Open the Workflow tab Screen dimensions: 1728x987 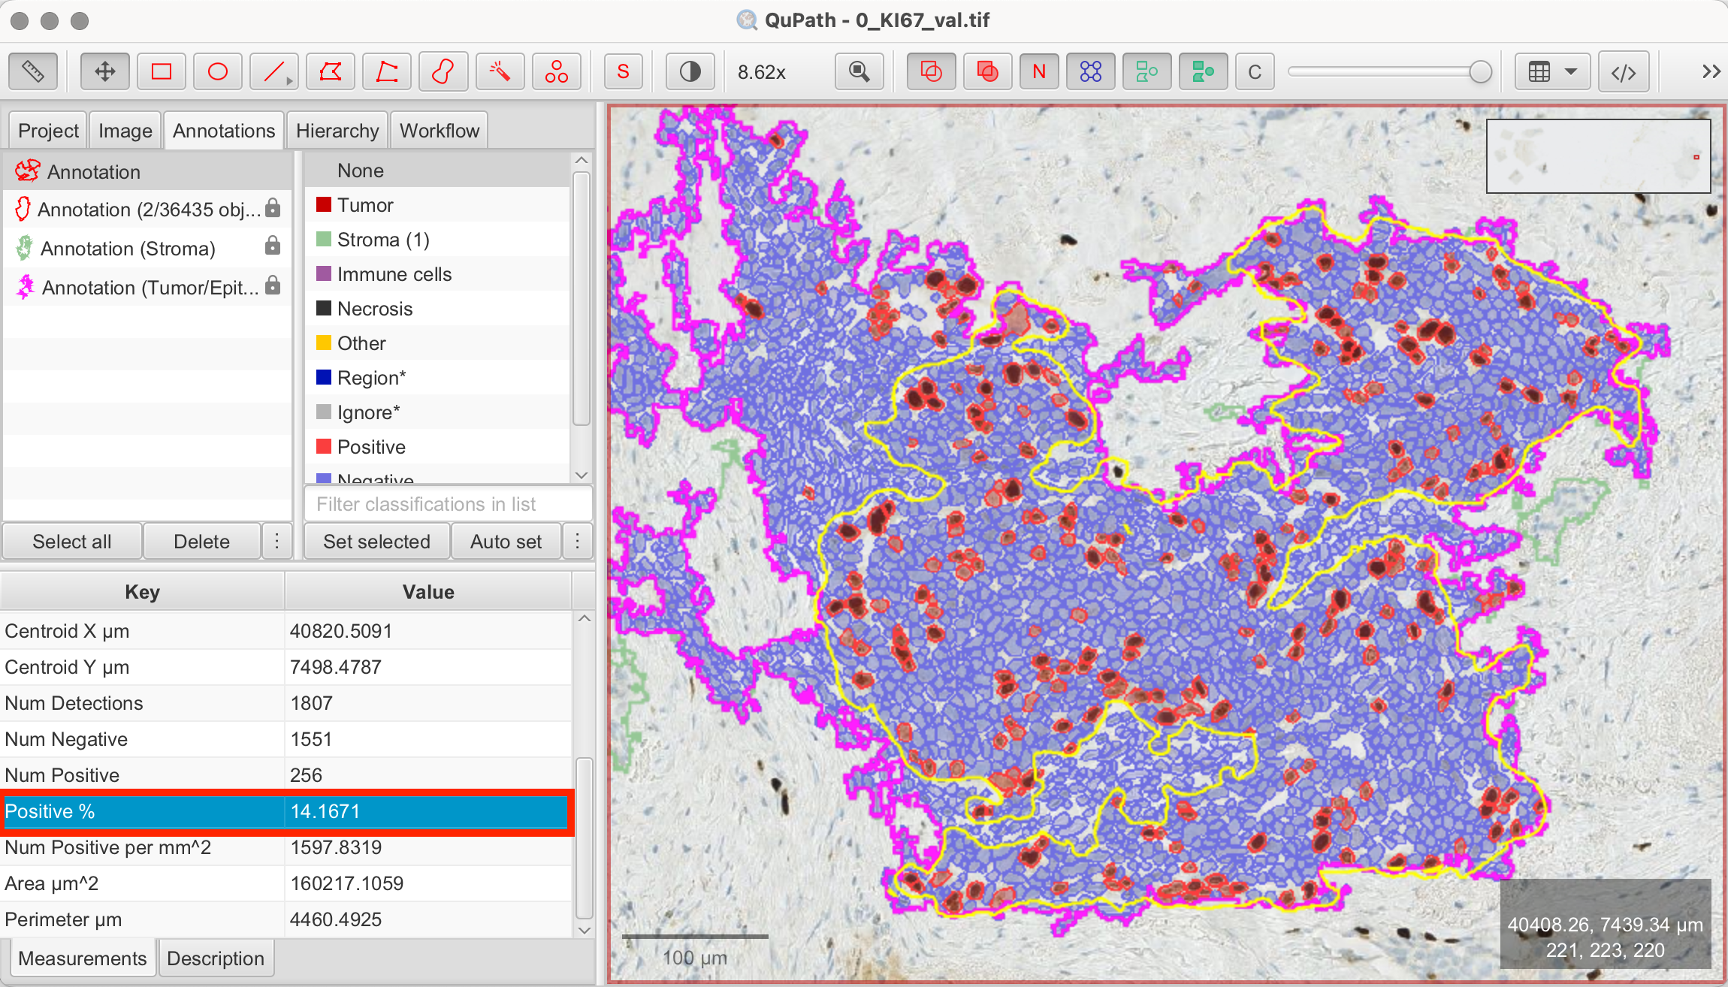tap(439, 131)
